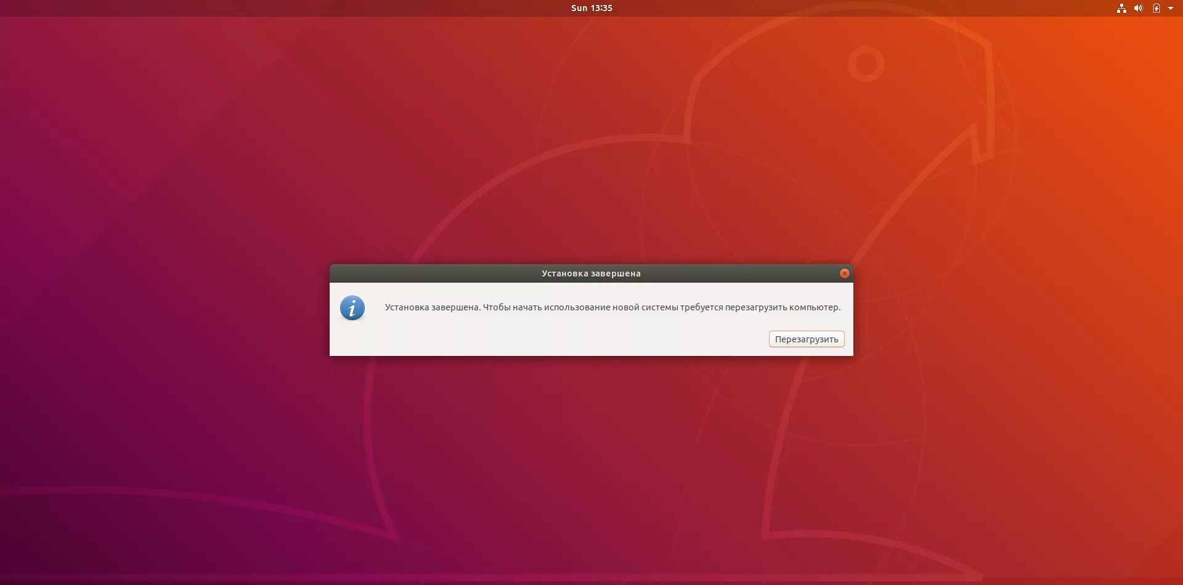This screenshot has width=1183, height=585.
Task: Open the volume icon in top bar
Action: (1138, 8)
